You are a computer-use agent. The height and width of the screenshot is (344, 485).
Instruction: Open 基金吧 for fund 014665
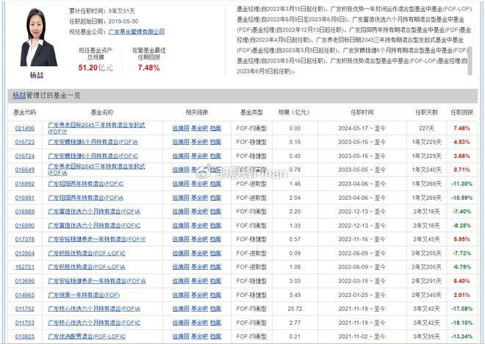click(x=199, y=295)
